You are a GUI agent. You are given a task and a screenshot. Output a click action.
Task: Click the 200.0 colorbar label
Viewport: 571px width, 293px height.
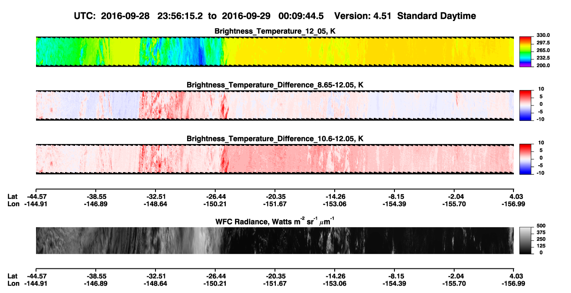[543, 65]
